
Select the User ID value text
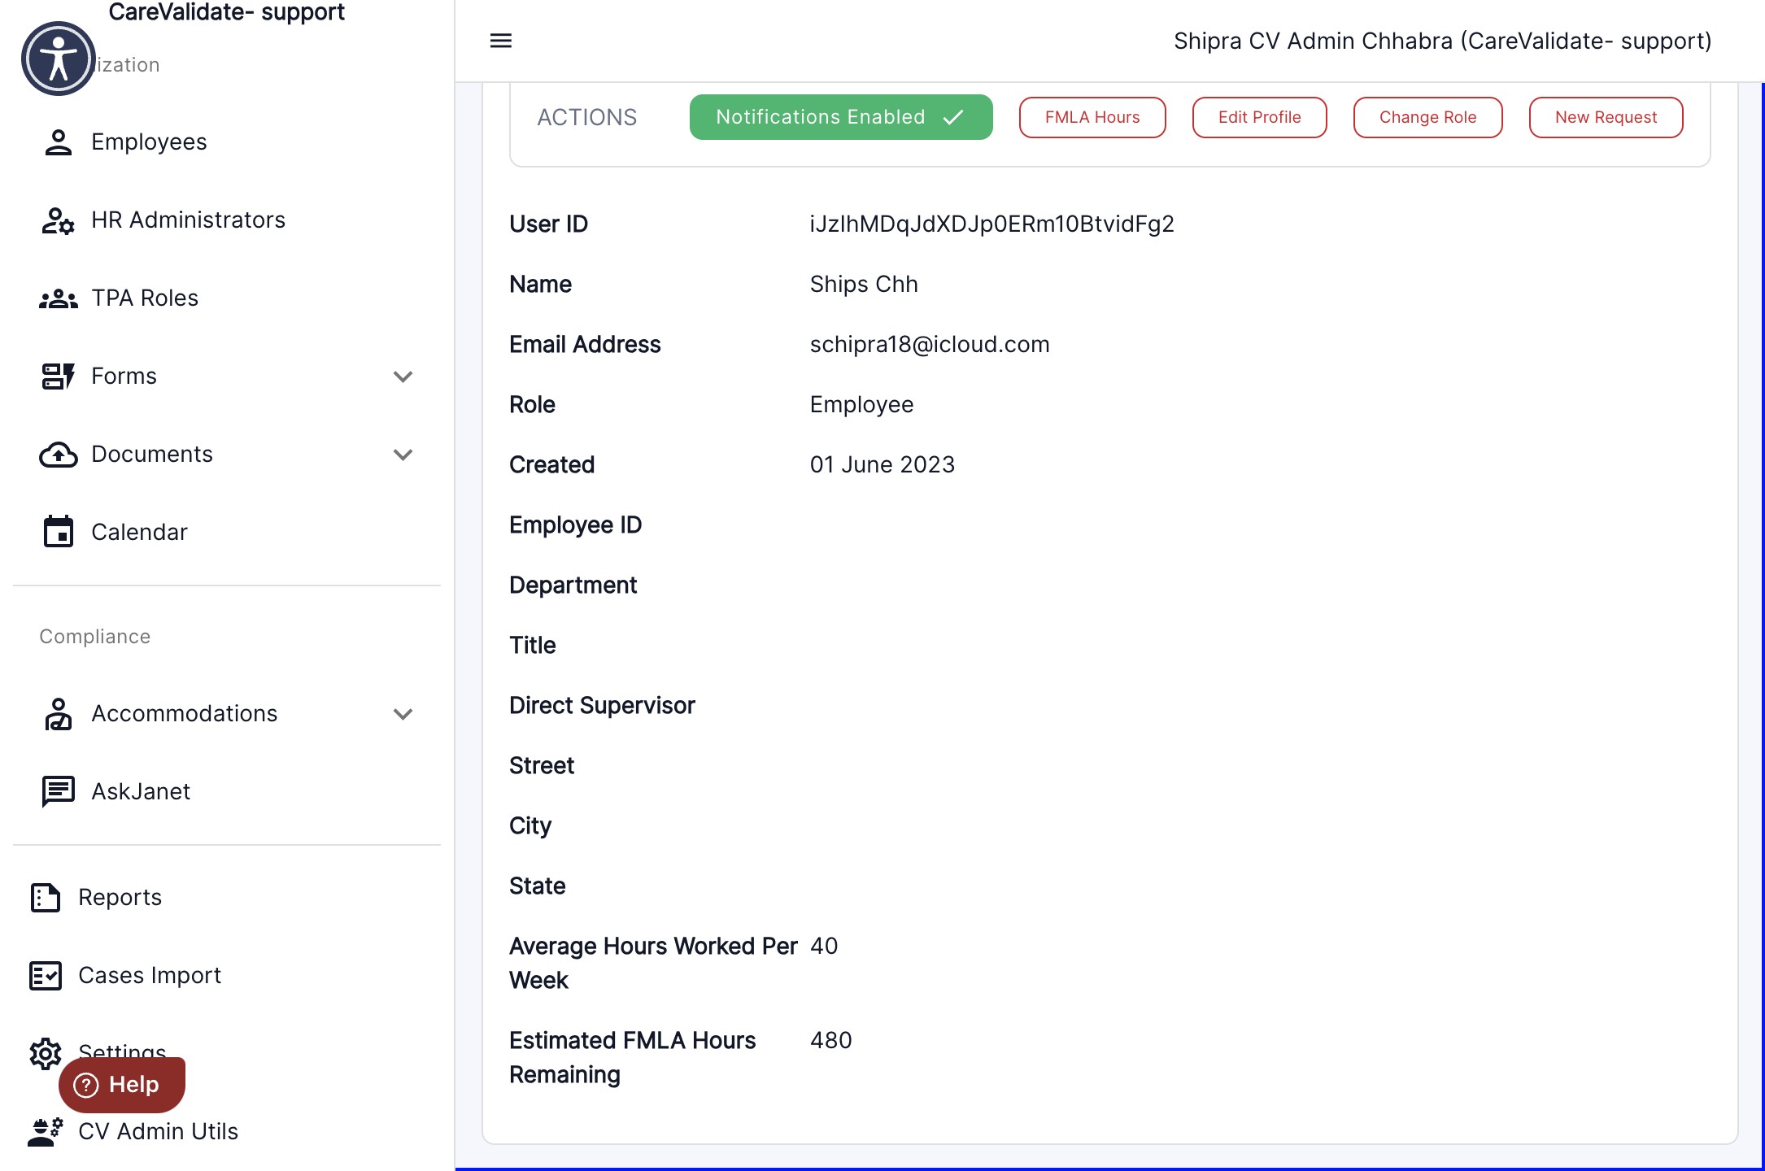(x=991, y=224)
